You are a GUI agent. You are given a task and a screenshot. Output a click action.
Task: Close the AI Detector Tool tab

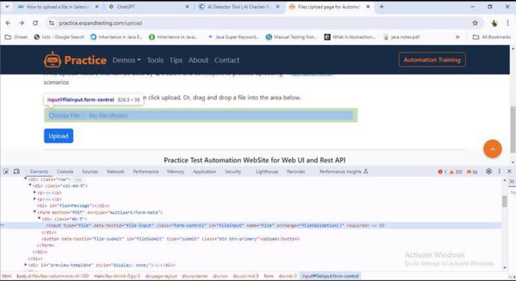(x=277, y=7)
